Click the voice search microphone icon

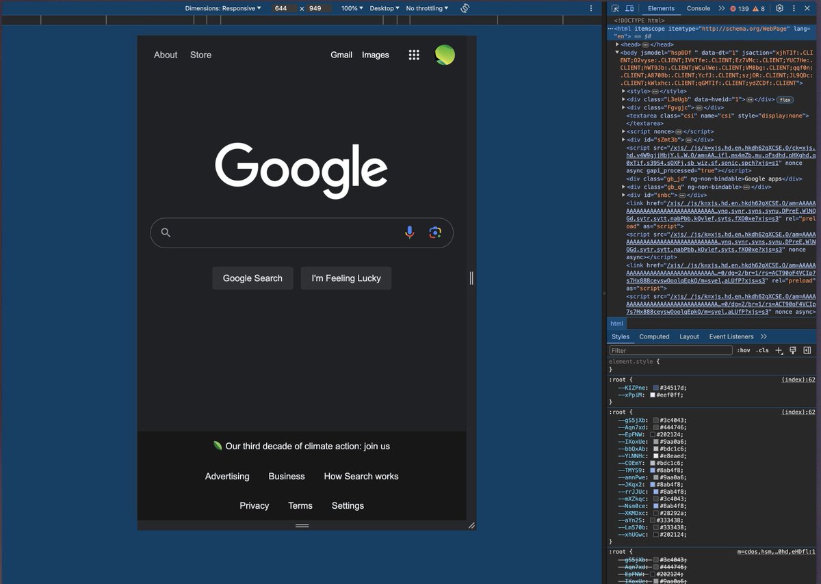pos(409,233)
